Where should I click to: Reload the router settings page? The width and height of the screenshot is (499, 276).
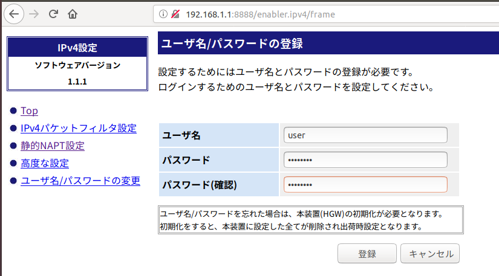53,14
